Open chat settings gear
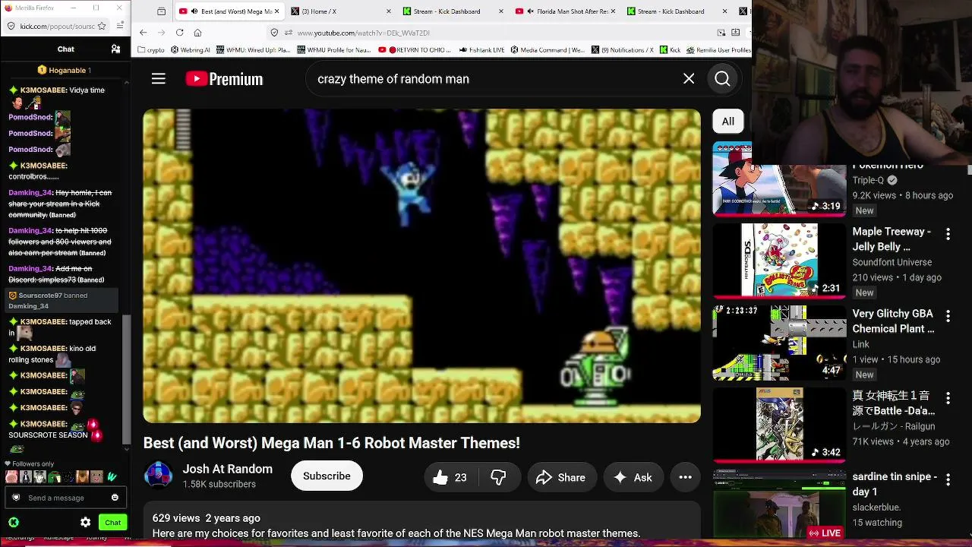Screen dimensions: 972x547 click(85, 522)
